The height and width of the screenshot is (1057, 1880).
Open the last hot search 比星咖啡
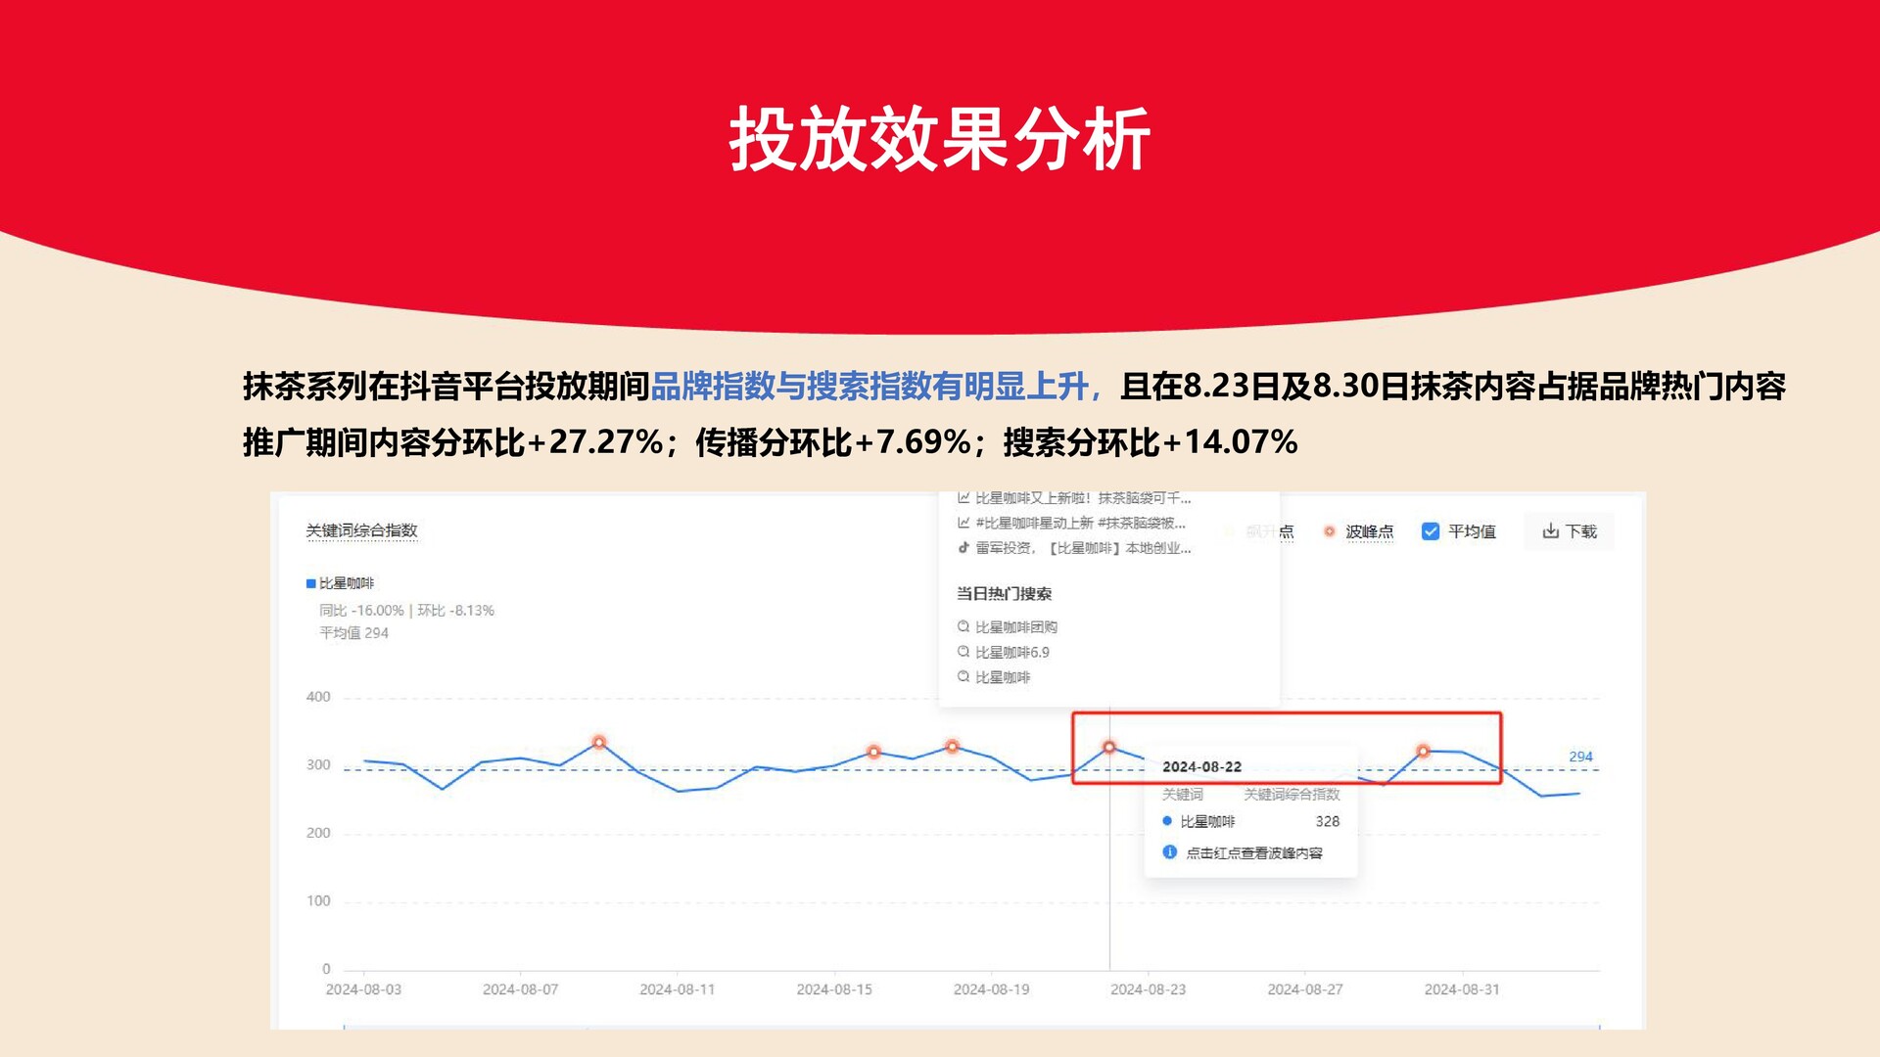coord(1003,677)
